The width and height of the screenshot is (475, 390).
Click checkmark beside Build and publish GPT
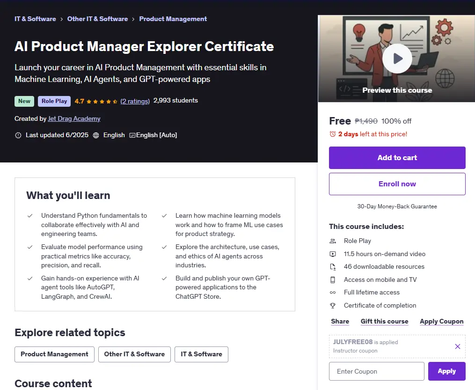[x=164, y=278]
